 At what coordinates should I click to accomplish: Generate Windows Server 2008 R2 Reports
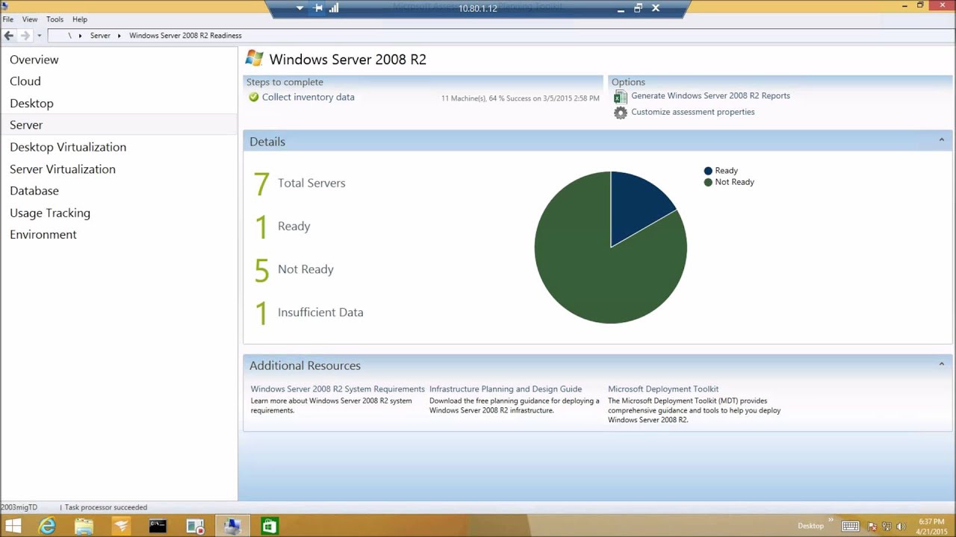coord(710,95)
